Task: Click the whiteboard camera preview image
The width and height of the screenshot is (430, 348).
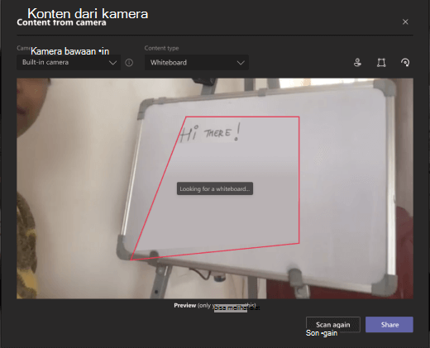Action: [x=215, y=188]
